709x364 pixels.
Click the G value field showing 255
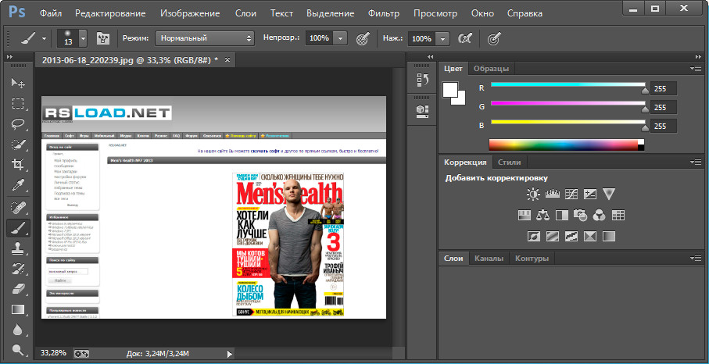664,108
